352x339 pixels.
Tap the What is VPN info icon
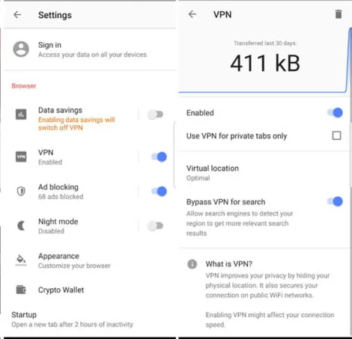click(x=192, y=264)
